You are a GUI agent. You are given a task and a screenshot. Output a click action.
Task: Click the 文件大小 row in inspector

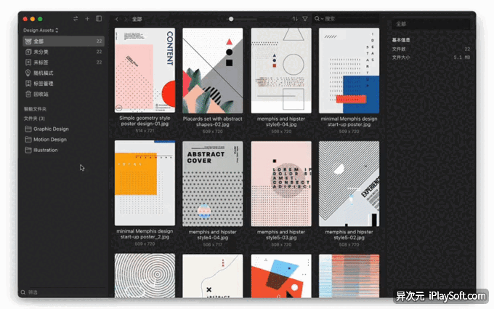pyautogui.click(x=431, y=57)
